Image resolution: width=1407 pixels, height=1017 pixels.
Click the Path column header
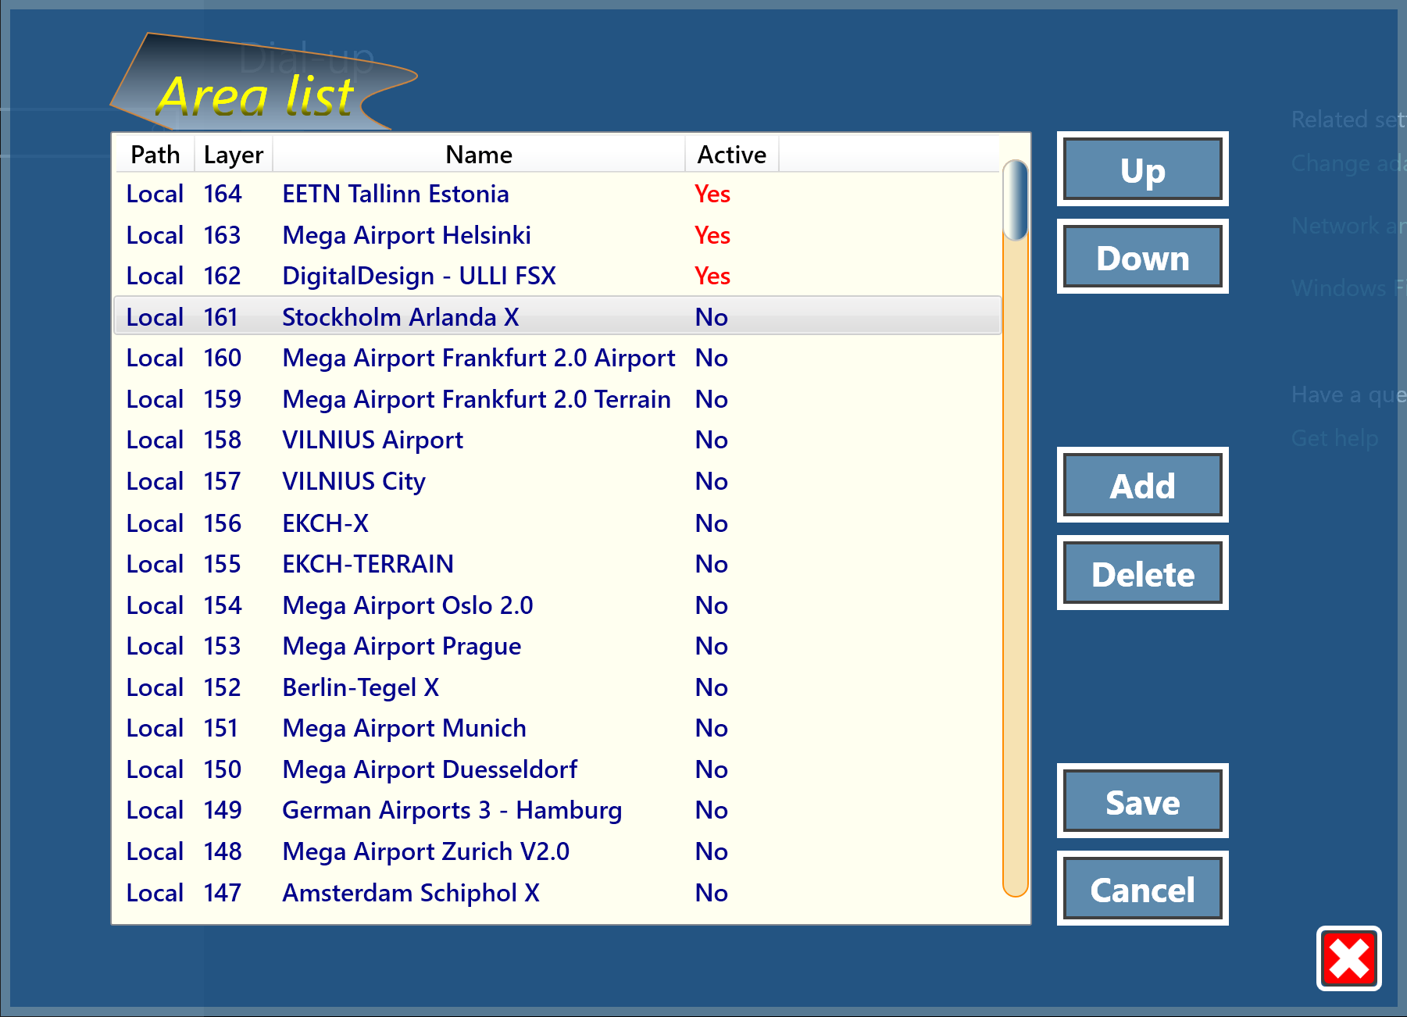click(155, 155)
